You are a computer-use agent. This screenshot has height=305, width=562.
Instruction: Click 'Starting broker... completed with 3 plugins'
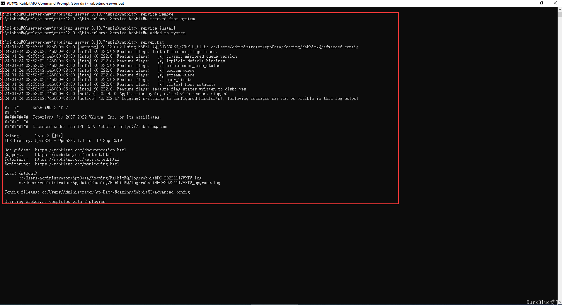[56, 202]
